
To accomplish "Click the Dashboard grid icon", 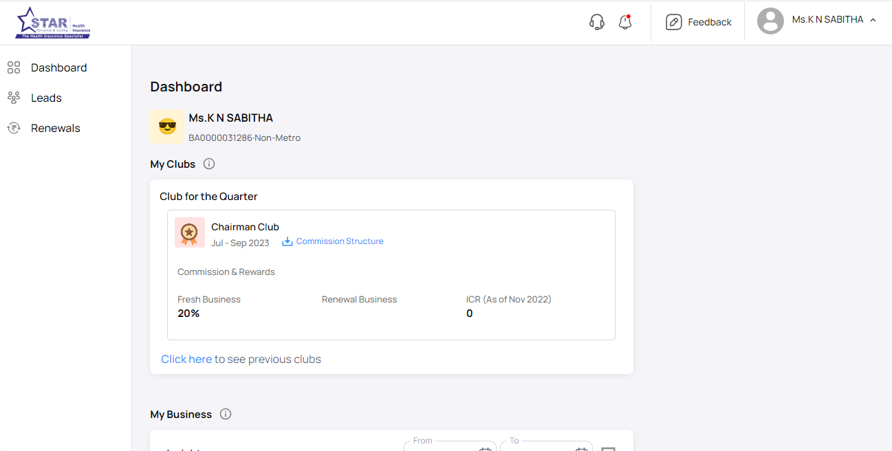I will 14,67.
